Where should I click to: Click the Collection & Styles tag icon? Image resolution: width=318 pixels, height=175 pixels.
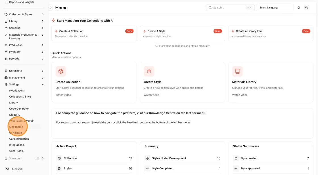point(6,14)
